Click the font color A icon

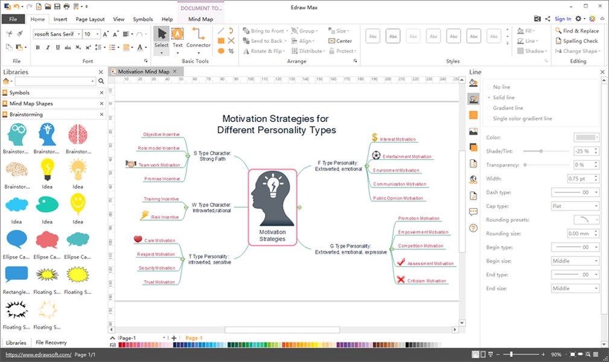140,48
